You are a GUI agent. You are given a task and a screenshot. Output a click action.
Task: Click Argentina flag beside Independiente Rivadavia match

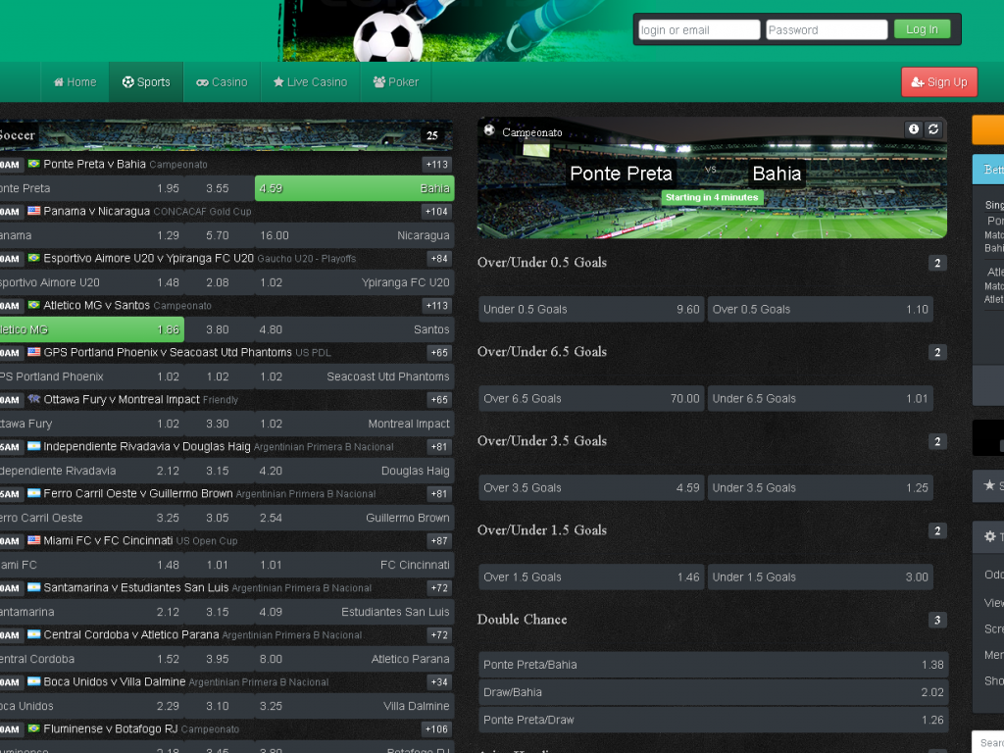34,446
